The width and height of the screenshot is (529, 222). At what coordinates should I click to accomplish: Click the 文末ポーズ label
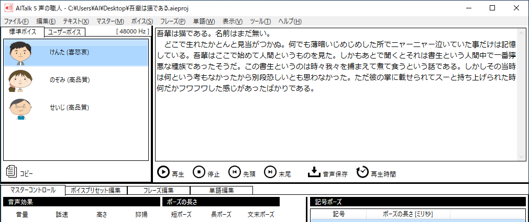[x=261, y=215]
